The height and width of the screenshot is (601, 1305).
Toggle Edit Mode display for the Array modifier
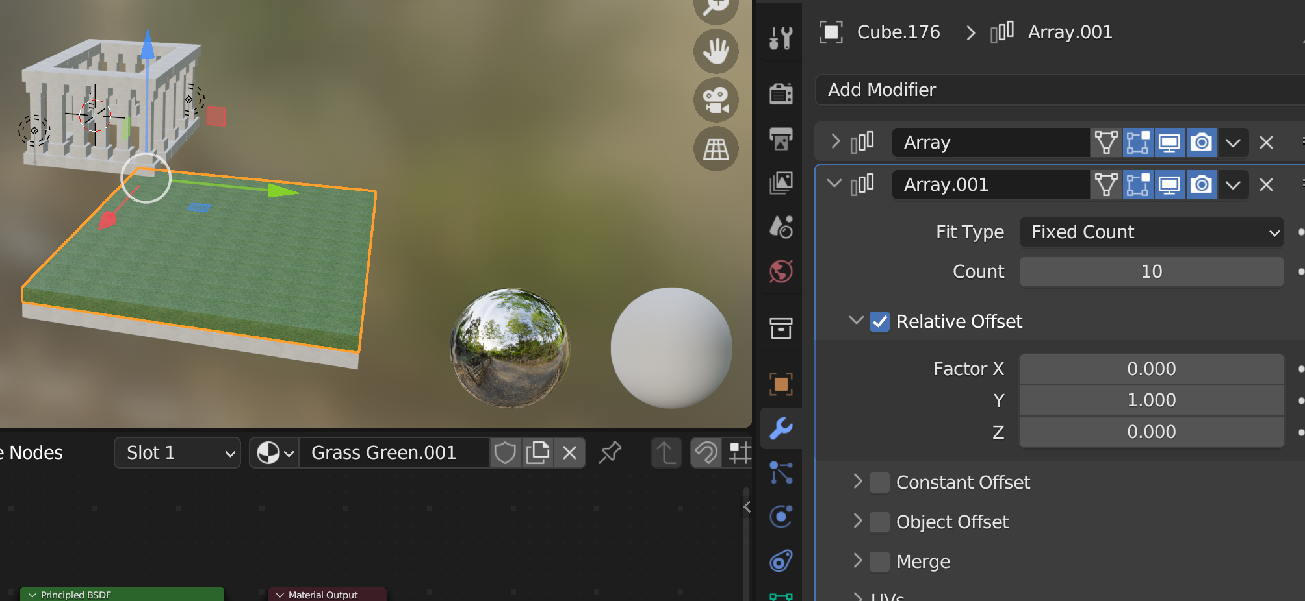[x=1138, y=142]
